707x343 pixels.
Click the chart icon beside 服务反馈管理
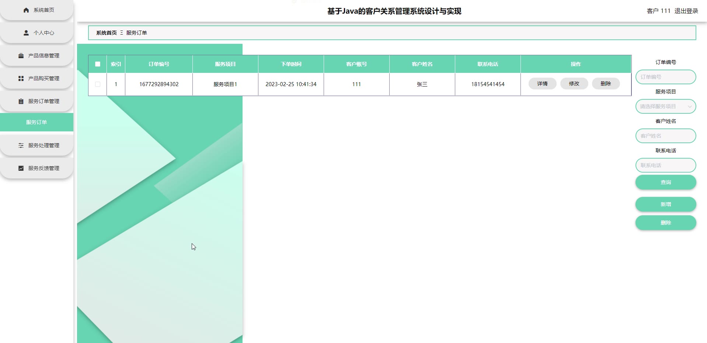click(21, 168)
